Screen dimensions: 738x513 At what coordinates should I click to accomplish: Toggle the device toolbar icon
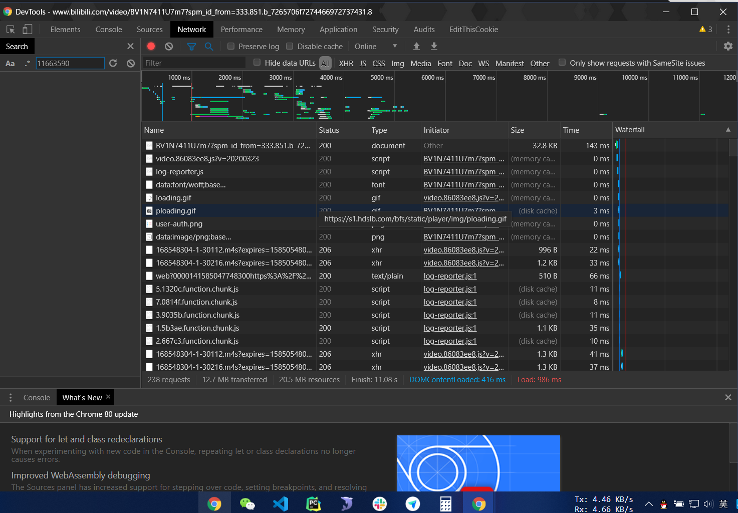(27, 30)
